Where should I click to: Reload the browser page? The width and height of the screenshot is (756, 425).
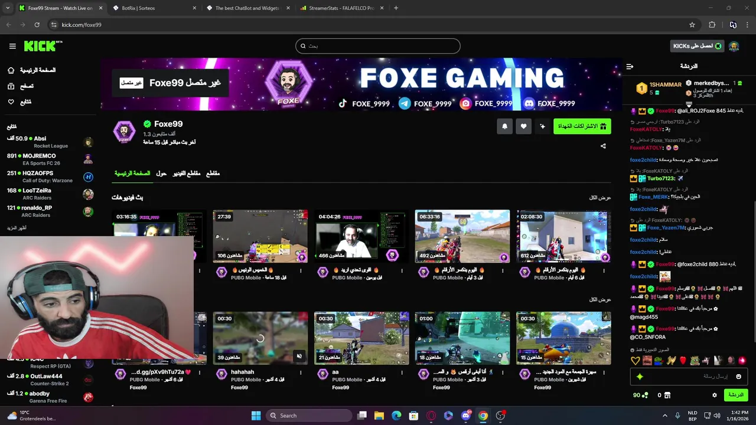click(x=37, y=25)
